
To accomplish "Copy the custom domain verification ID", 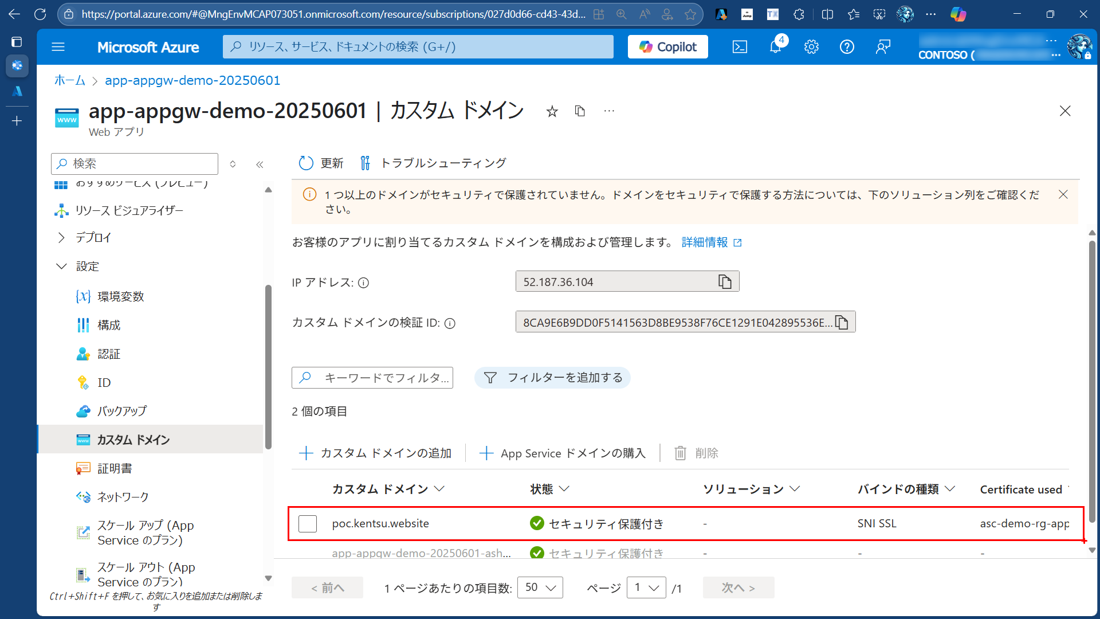I will coord(842,322).
